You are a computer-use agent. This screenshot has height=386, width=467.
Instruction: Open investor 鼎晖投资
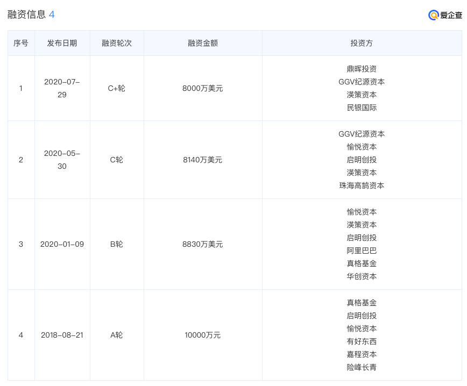(362, 69)
